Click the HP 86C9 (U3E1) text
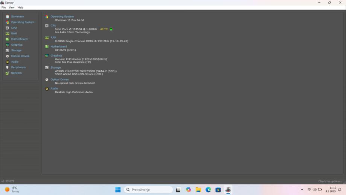 (65, 50)
